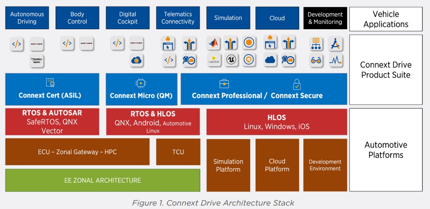Click the black Development & Monitoring block

coord(325,18)
